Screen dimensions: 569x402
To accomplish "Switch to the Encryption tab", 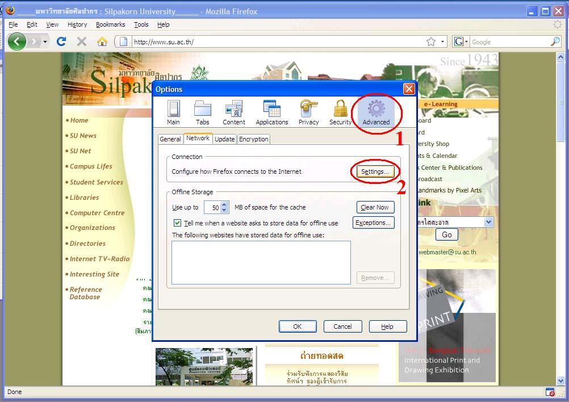I will click(x=254, y=139).
